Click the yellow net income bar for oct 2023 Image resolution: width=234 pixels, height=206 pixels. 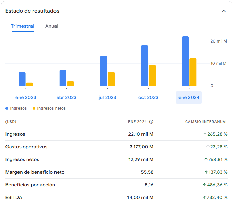click(152, 75)
